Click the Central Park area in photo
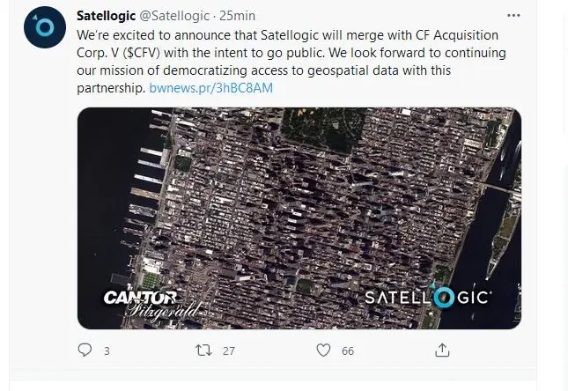Viewport: 568px width, 391px height. [x=323, y=128]
